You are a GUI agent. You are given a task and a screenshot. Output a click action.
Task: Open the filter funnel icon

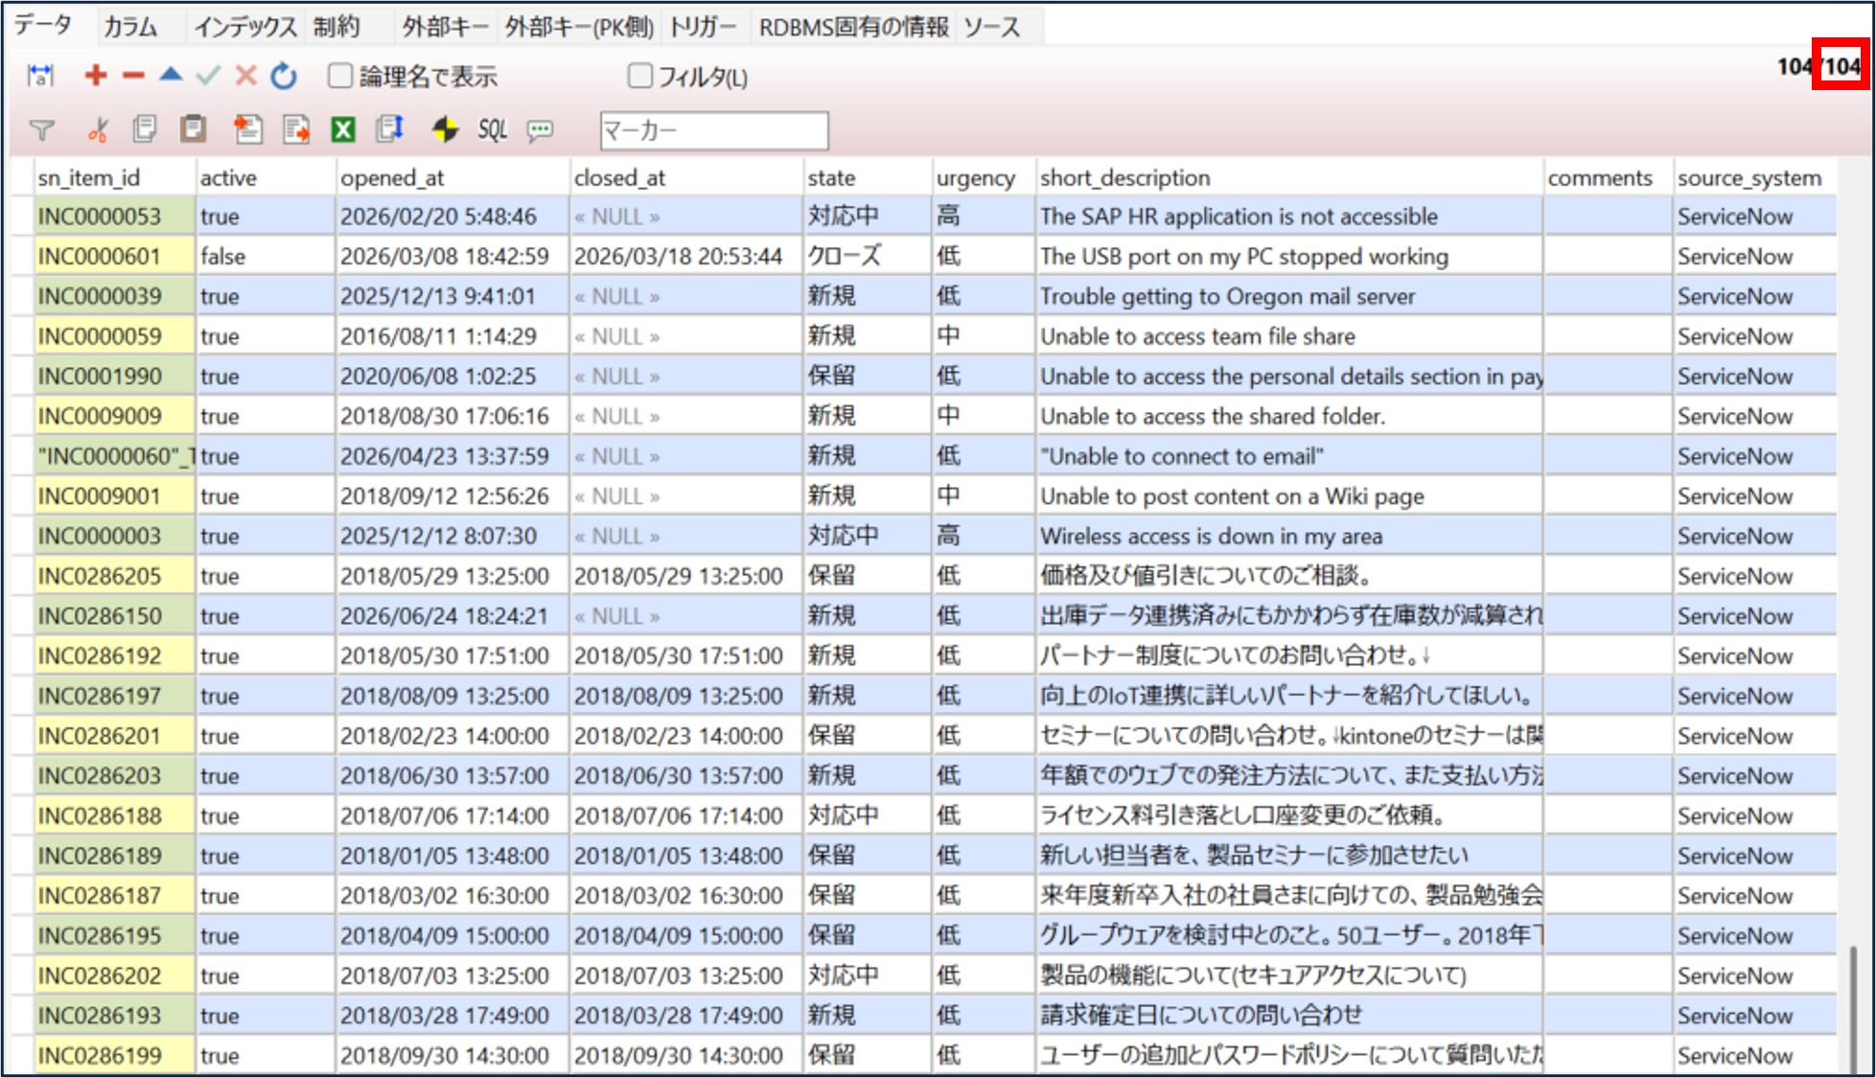(42, 129)
